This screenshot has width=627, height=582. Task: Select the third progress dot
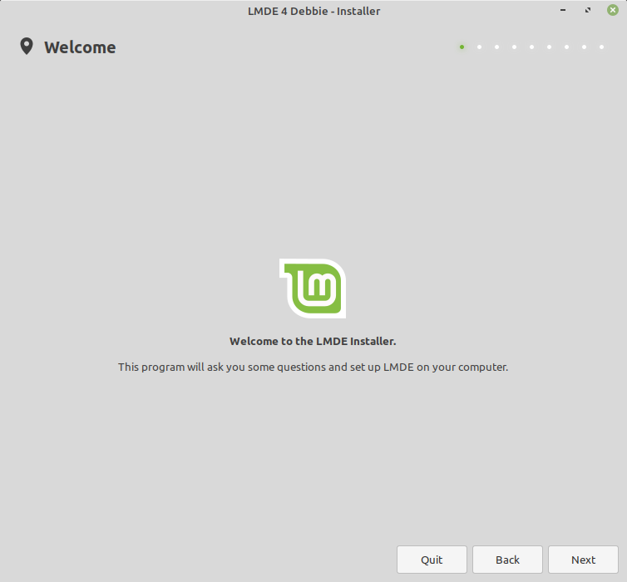[x=496, y=47]
